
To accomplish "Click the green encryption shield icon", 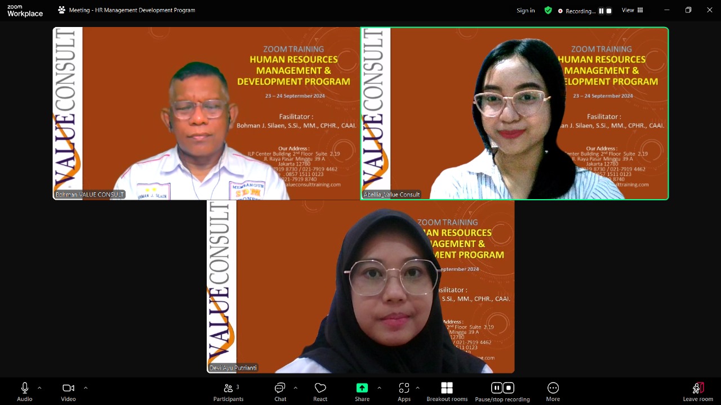I will [x=548, y=10].
